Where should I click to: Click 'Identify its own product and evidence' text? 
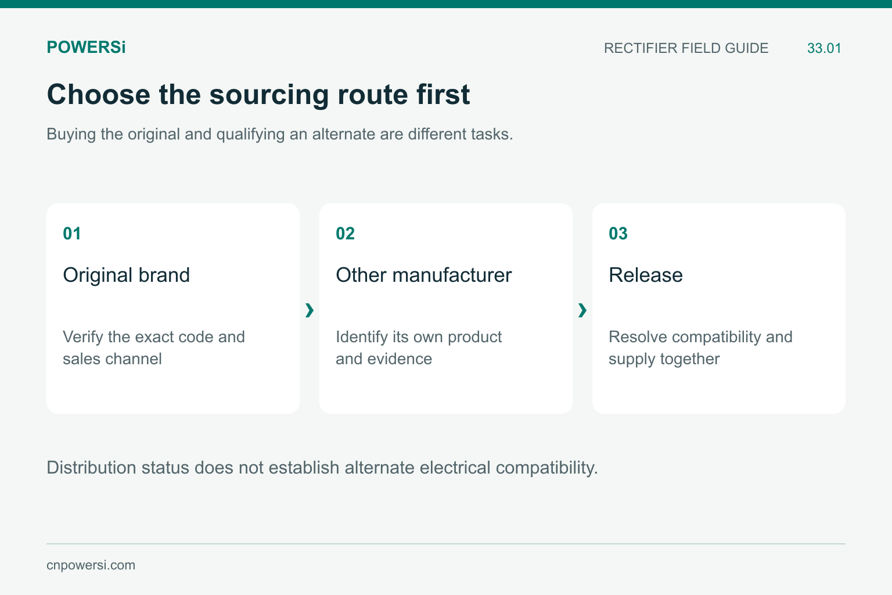pyautogui.click(x=419, y=347)
